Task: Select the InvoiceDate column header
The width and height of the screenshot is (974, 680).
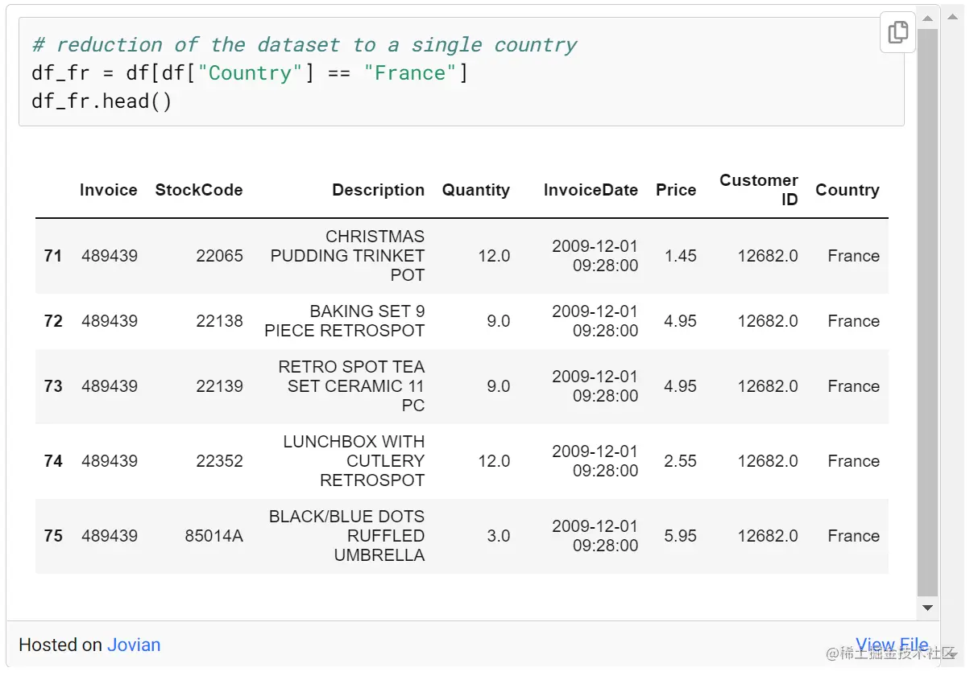Action: [x=591, y=190]
